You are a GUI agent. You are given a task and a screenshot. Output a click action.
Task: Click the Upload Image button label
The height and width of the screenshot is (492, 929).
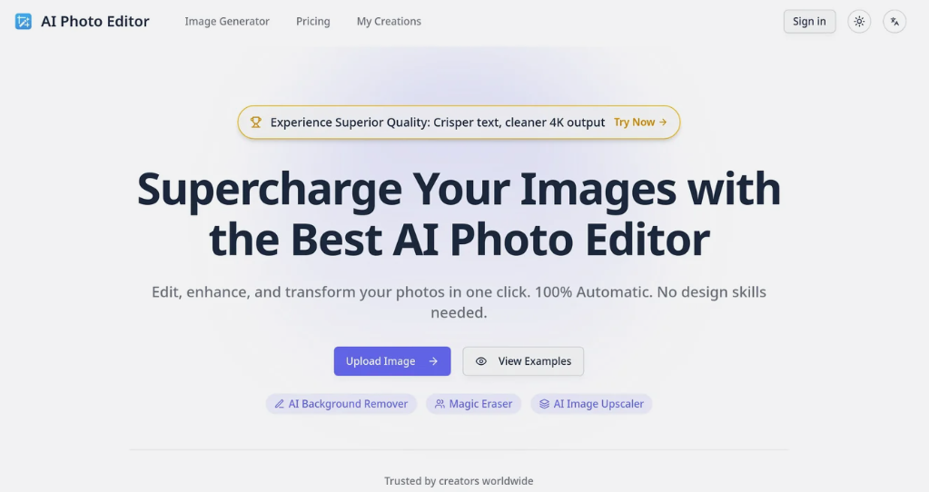coord(380,361)
